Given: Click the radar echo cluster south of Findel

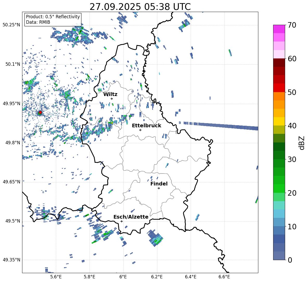Looking at the screenshot, I should (156, 238).
